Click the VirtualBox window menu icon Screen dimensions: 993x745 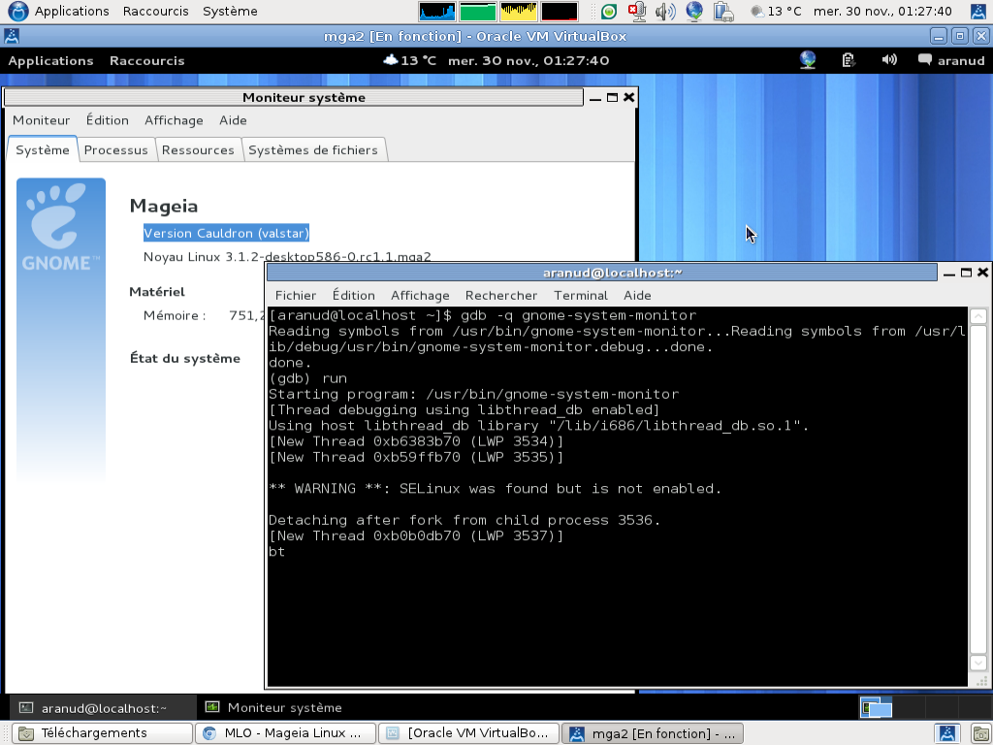pos(12,36)
